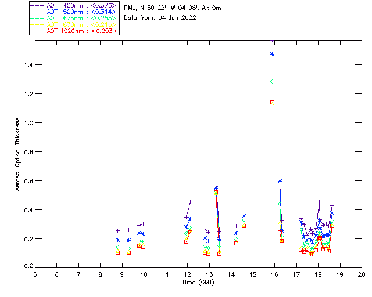Click the PML station location text
Screen dimensions: 372x297
coord(173,8)
